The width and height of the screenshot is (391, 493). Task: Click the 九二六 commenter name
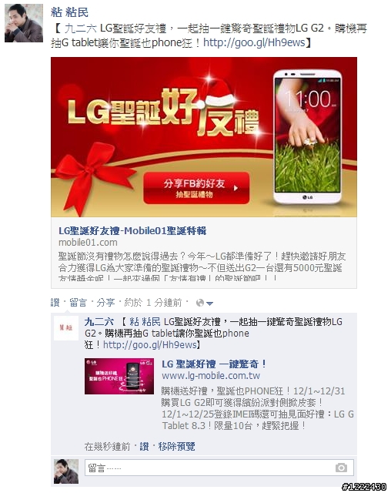pyautogui.click(x=99, y=322)
